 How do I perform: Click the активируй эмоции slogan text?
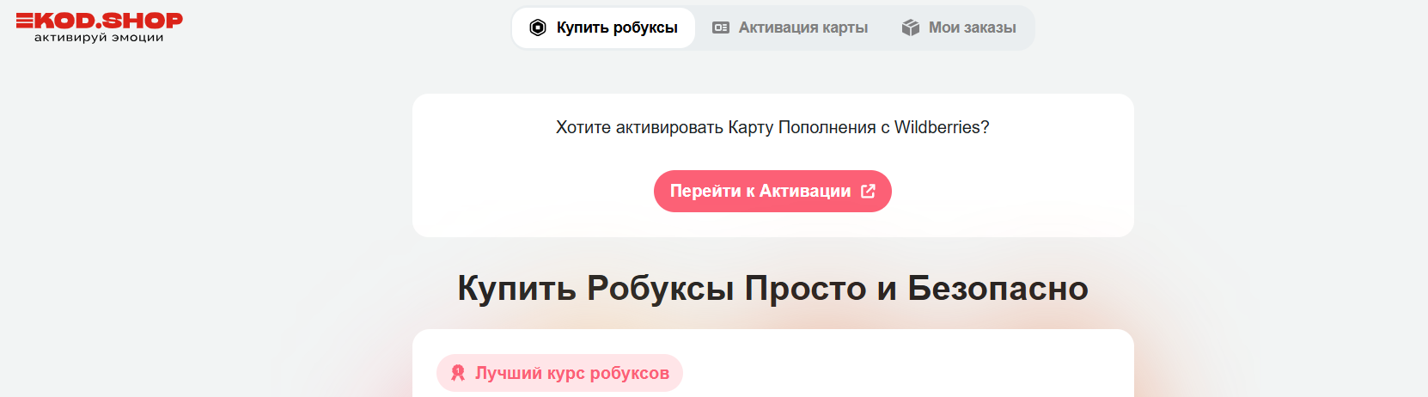pos(99,38)
